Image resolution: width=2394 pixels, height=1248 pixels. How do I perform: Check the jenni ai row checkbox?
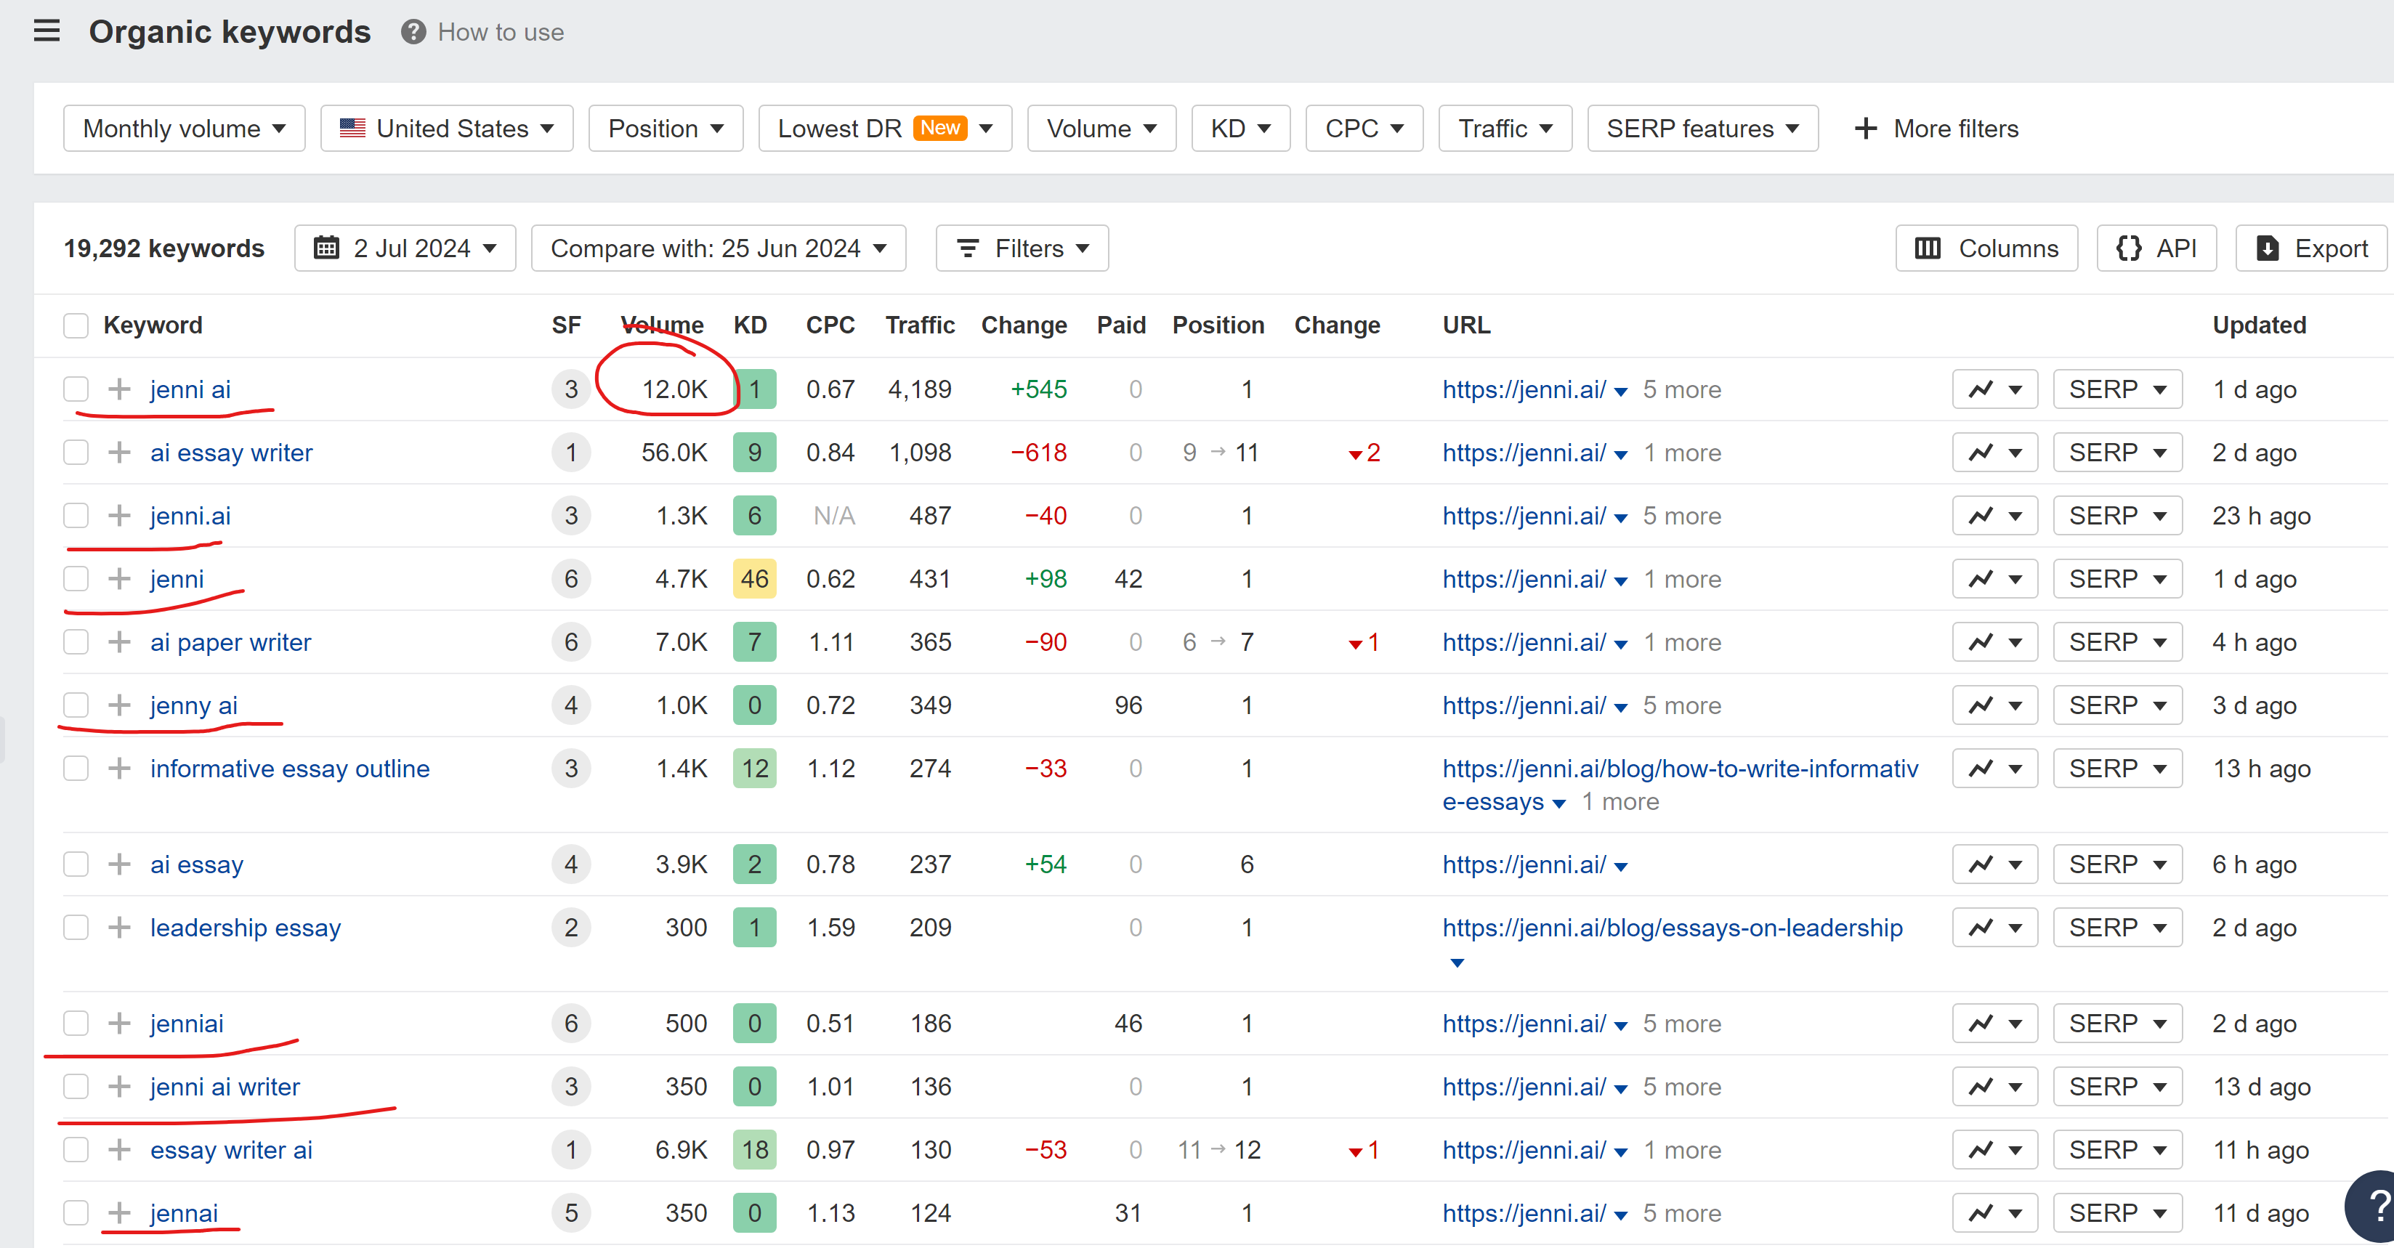[76, 389]
